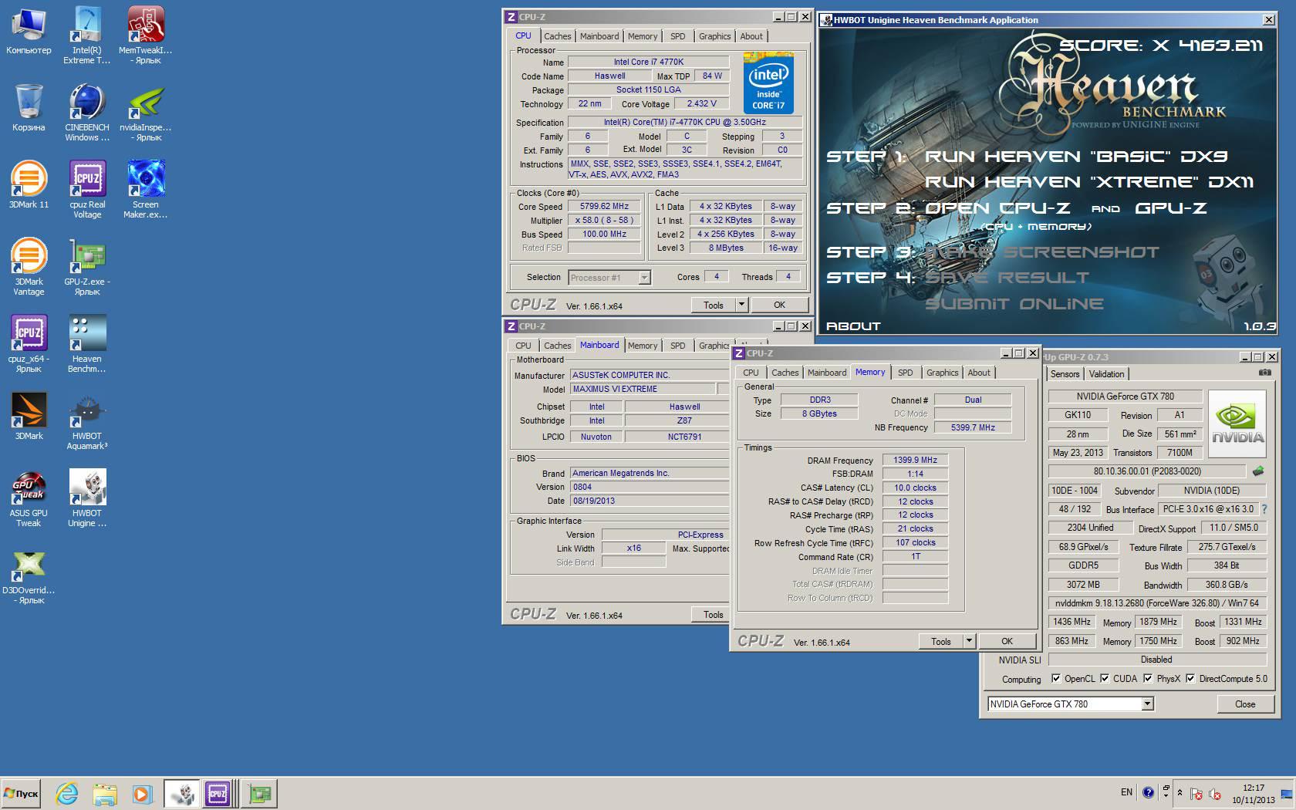Switch to Caches tab in top CPU-Z
The image size is (1296, 810).
coord(557,36)
